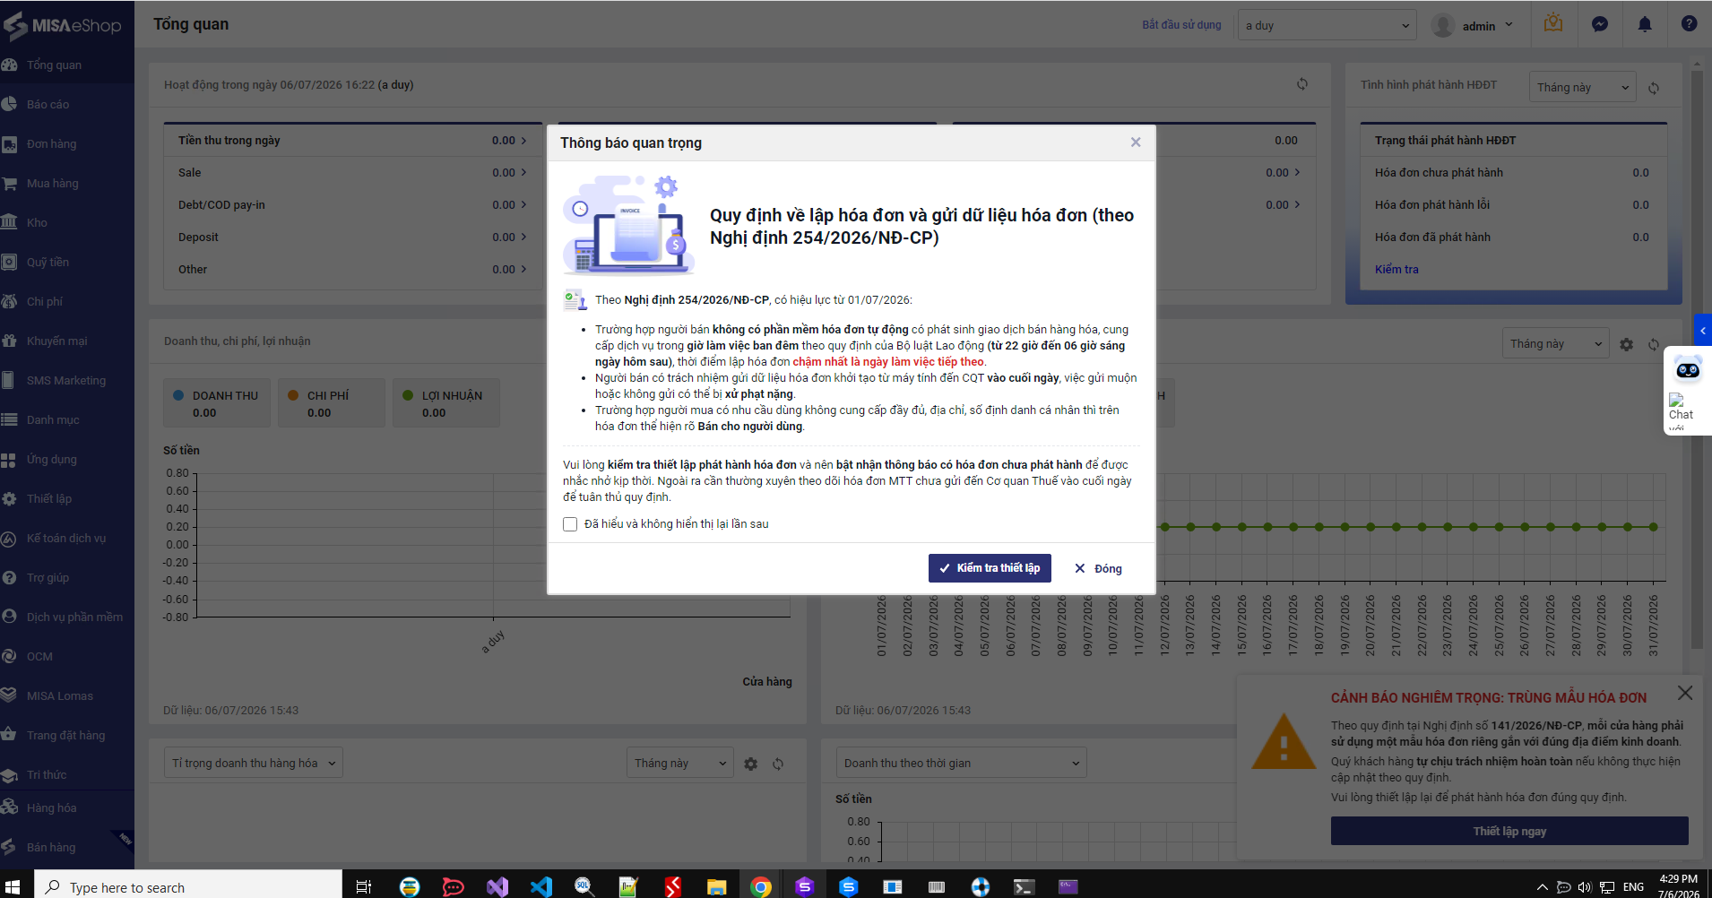Image resolution: width=1712 pixels, height=898 pixels.
Task: Click the 'Hàng hóa' sidebar icon
Action: point(10,807)
